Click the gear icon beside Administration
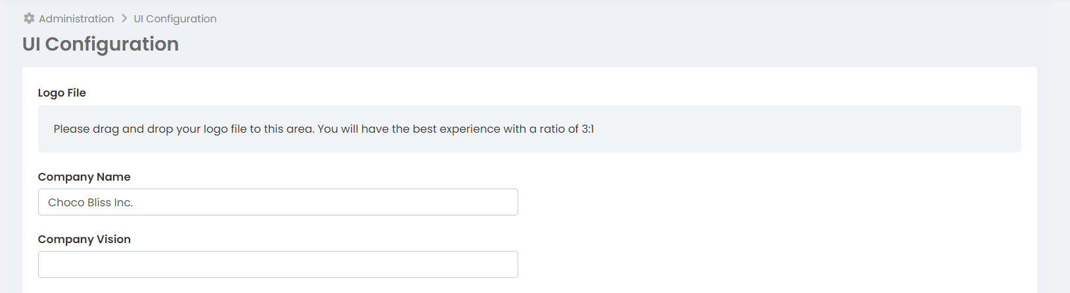1070x293 pixels. pos(29,18)
